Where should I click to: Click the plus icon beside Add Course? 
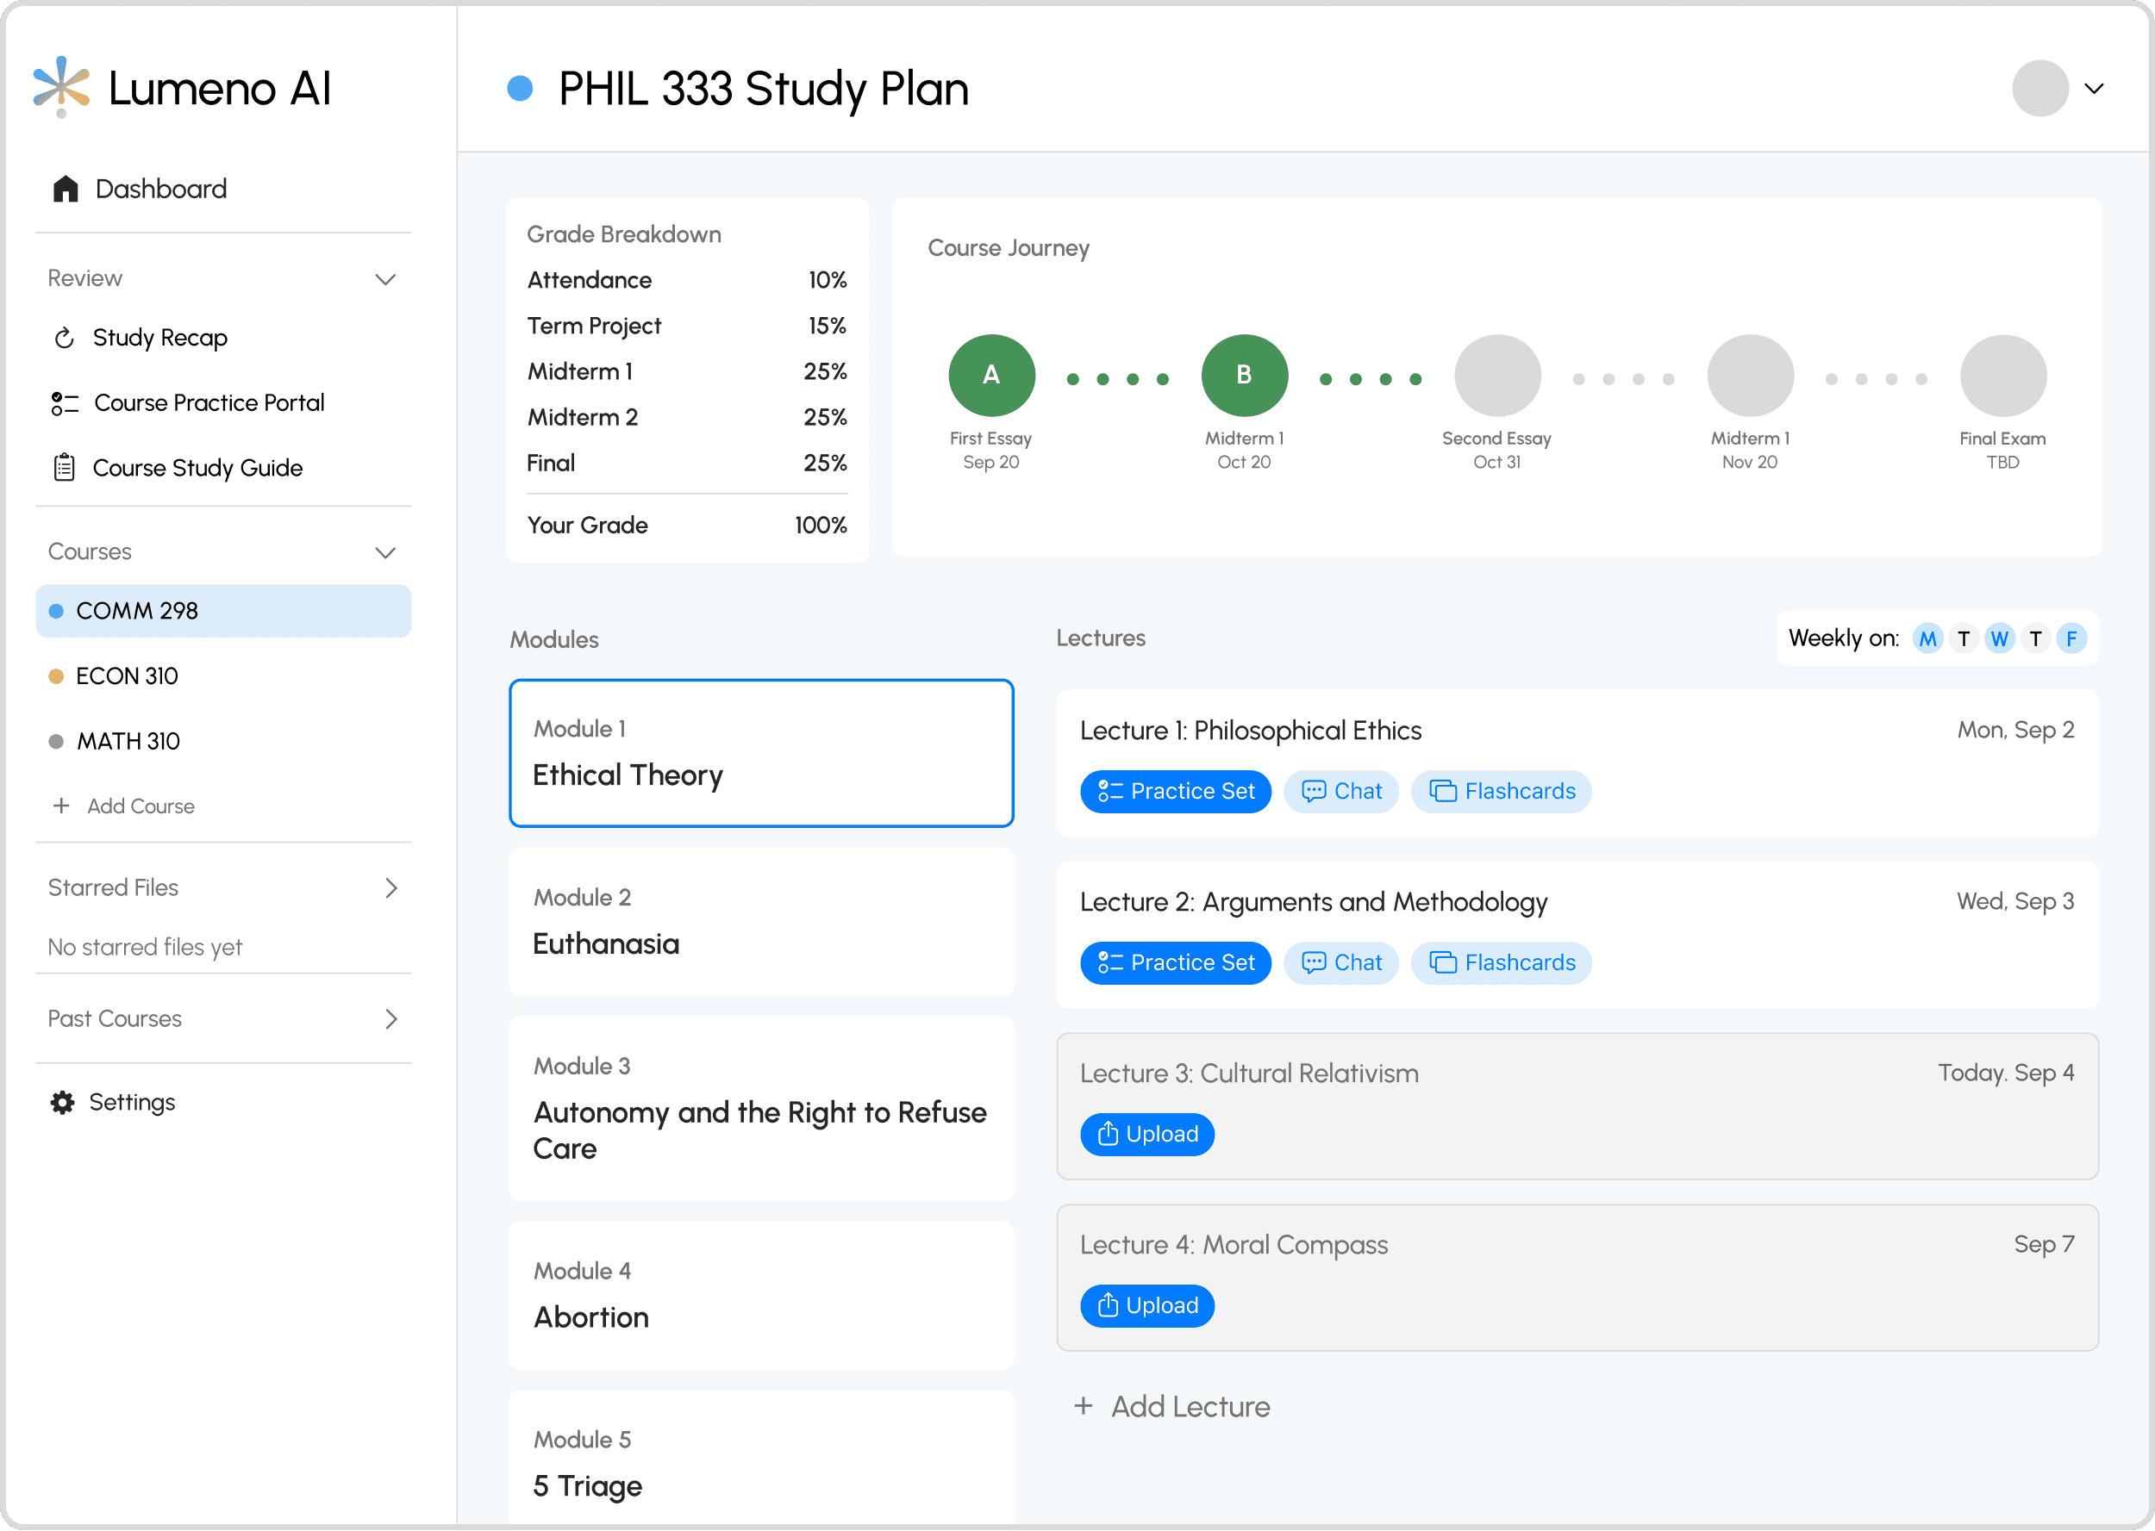point(61,806)
